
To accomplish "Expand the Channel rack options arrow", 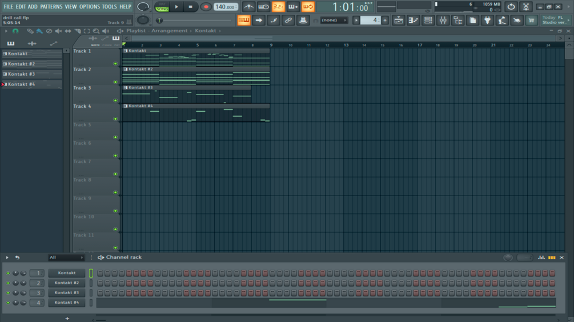I will pos(7,258).
